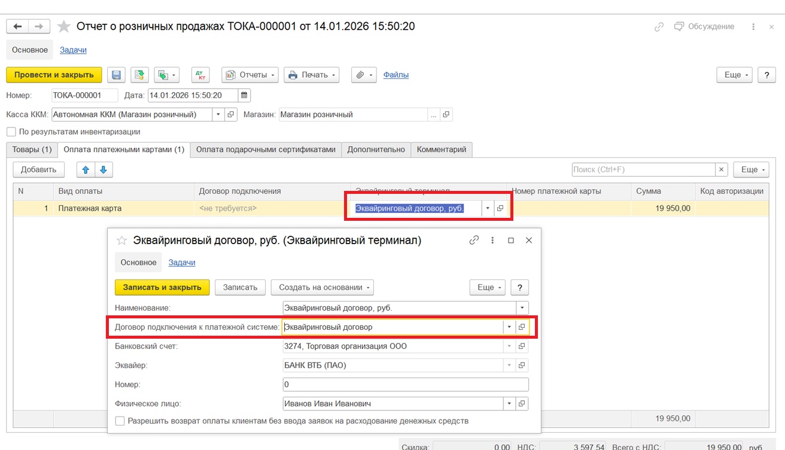
Task: Enable Разрешить возврат оплаты клиентам checkbox
Action: click(x=120, y=421)
